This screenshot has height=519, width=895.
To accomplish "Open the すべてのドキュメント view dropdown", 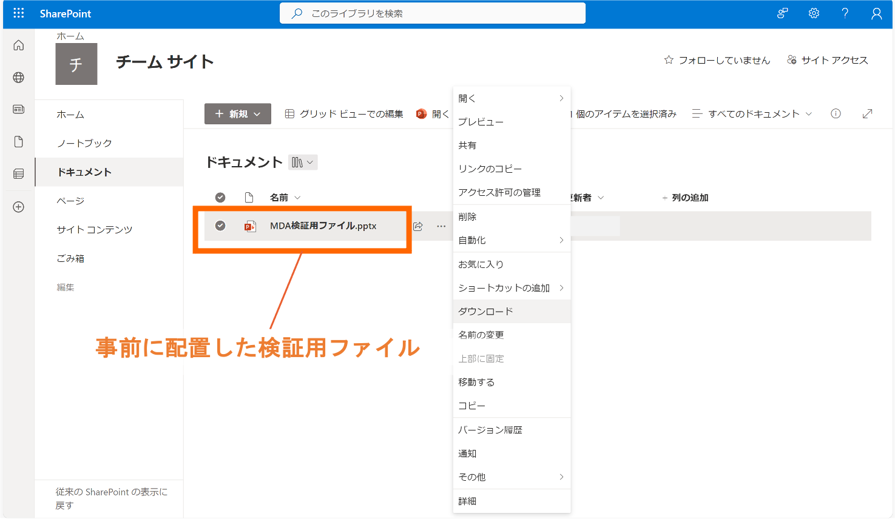I will click(x=752, y=114).
